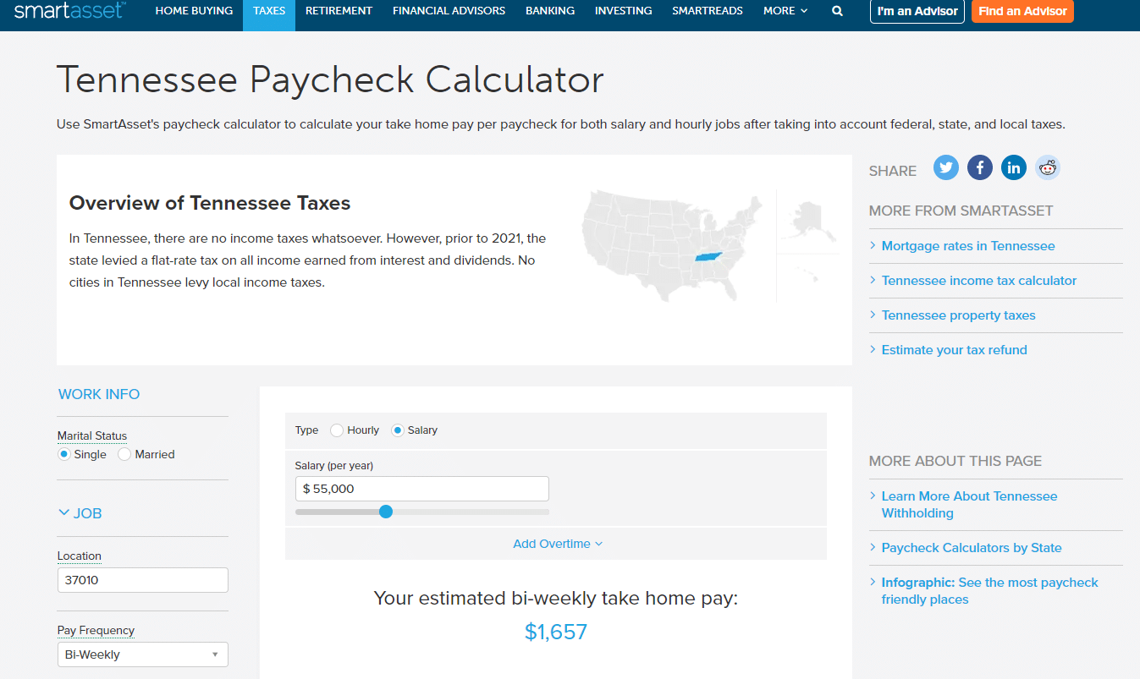Open Estimate your tax refund link

[x=954, y=350]
